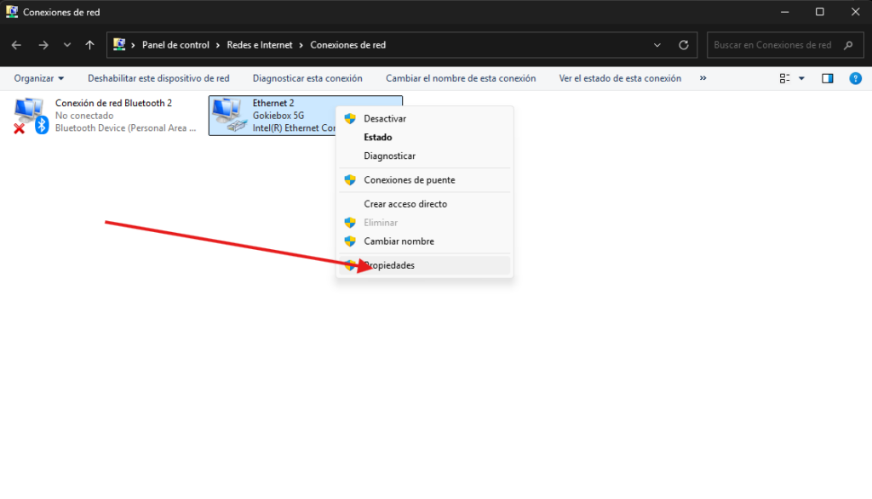This screenshot has width=872, height=499.
Task: Choose Propiedades from the context menu
Action: [389, 265]
